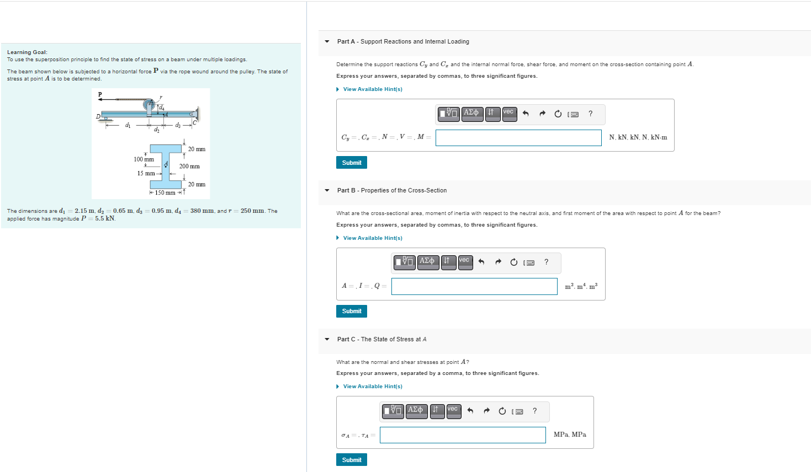Submit the Part C answer
This screenshot has height=472, width=811.
tap(351, 459)
